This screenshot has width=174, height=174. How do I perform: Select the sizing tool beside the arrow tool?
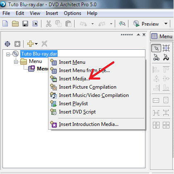pyautogui.click(x=166, y=48)
